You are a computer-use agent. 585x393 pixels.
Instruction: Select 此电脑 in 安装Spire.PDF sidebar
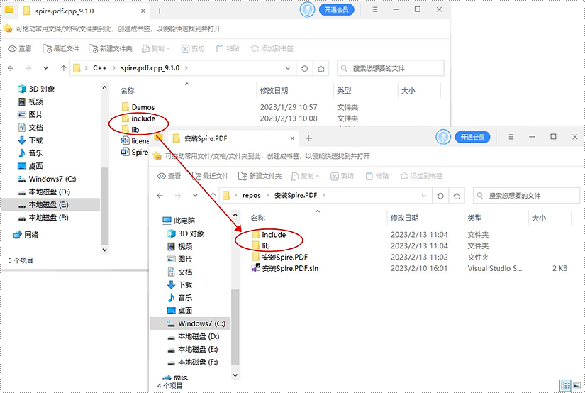click(179, 221)
